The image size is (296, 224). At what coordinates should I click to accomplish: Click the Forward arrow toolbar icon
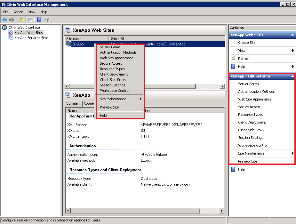[x=12, y=20]
